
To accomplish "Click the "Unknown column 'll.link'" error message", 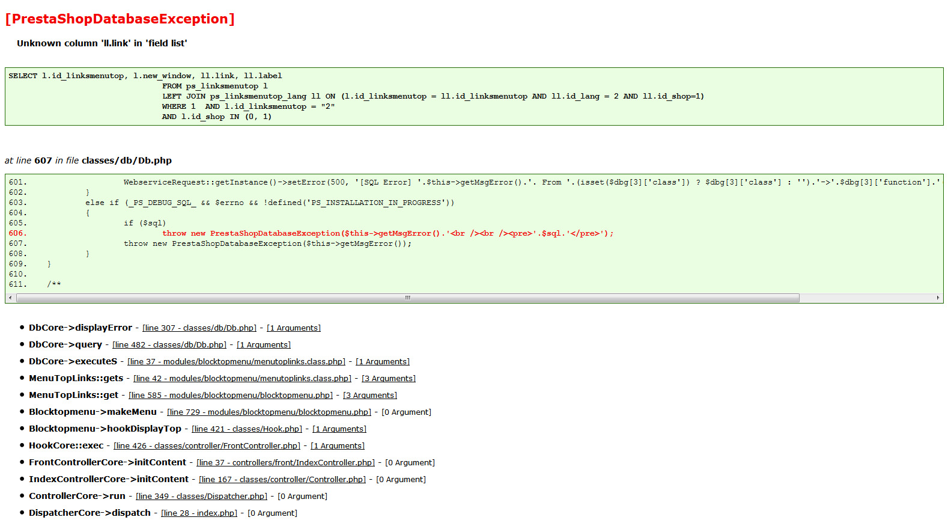I will tap(102, 43).
